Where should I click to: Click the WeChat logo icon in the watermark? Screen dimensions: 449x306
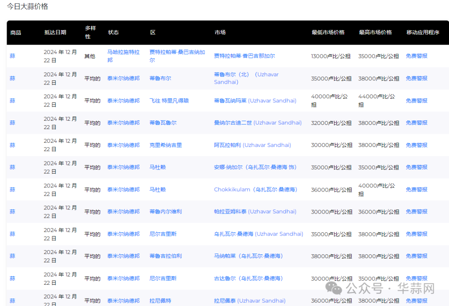click(334, 288)
